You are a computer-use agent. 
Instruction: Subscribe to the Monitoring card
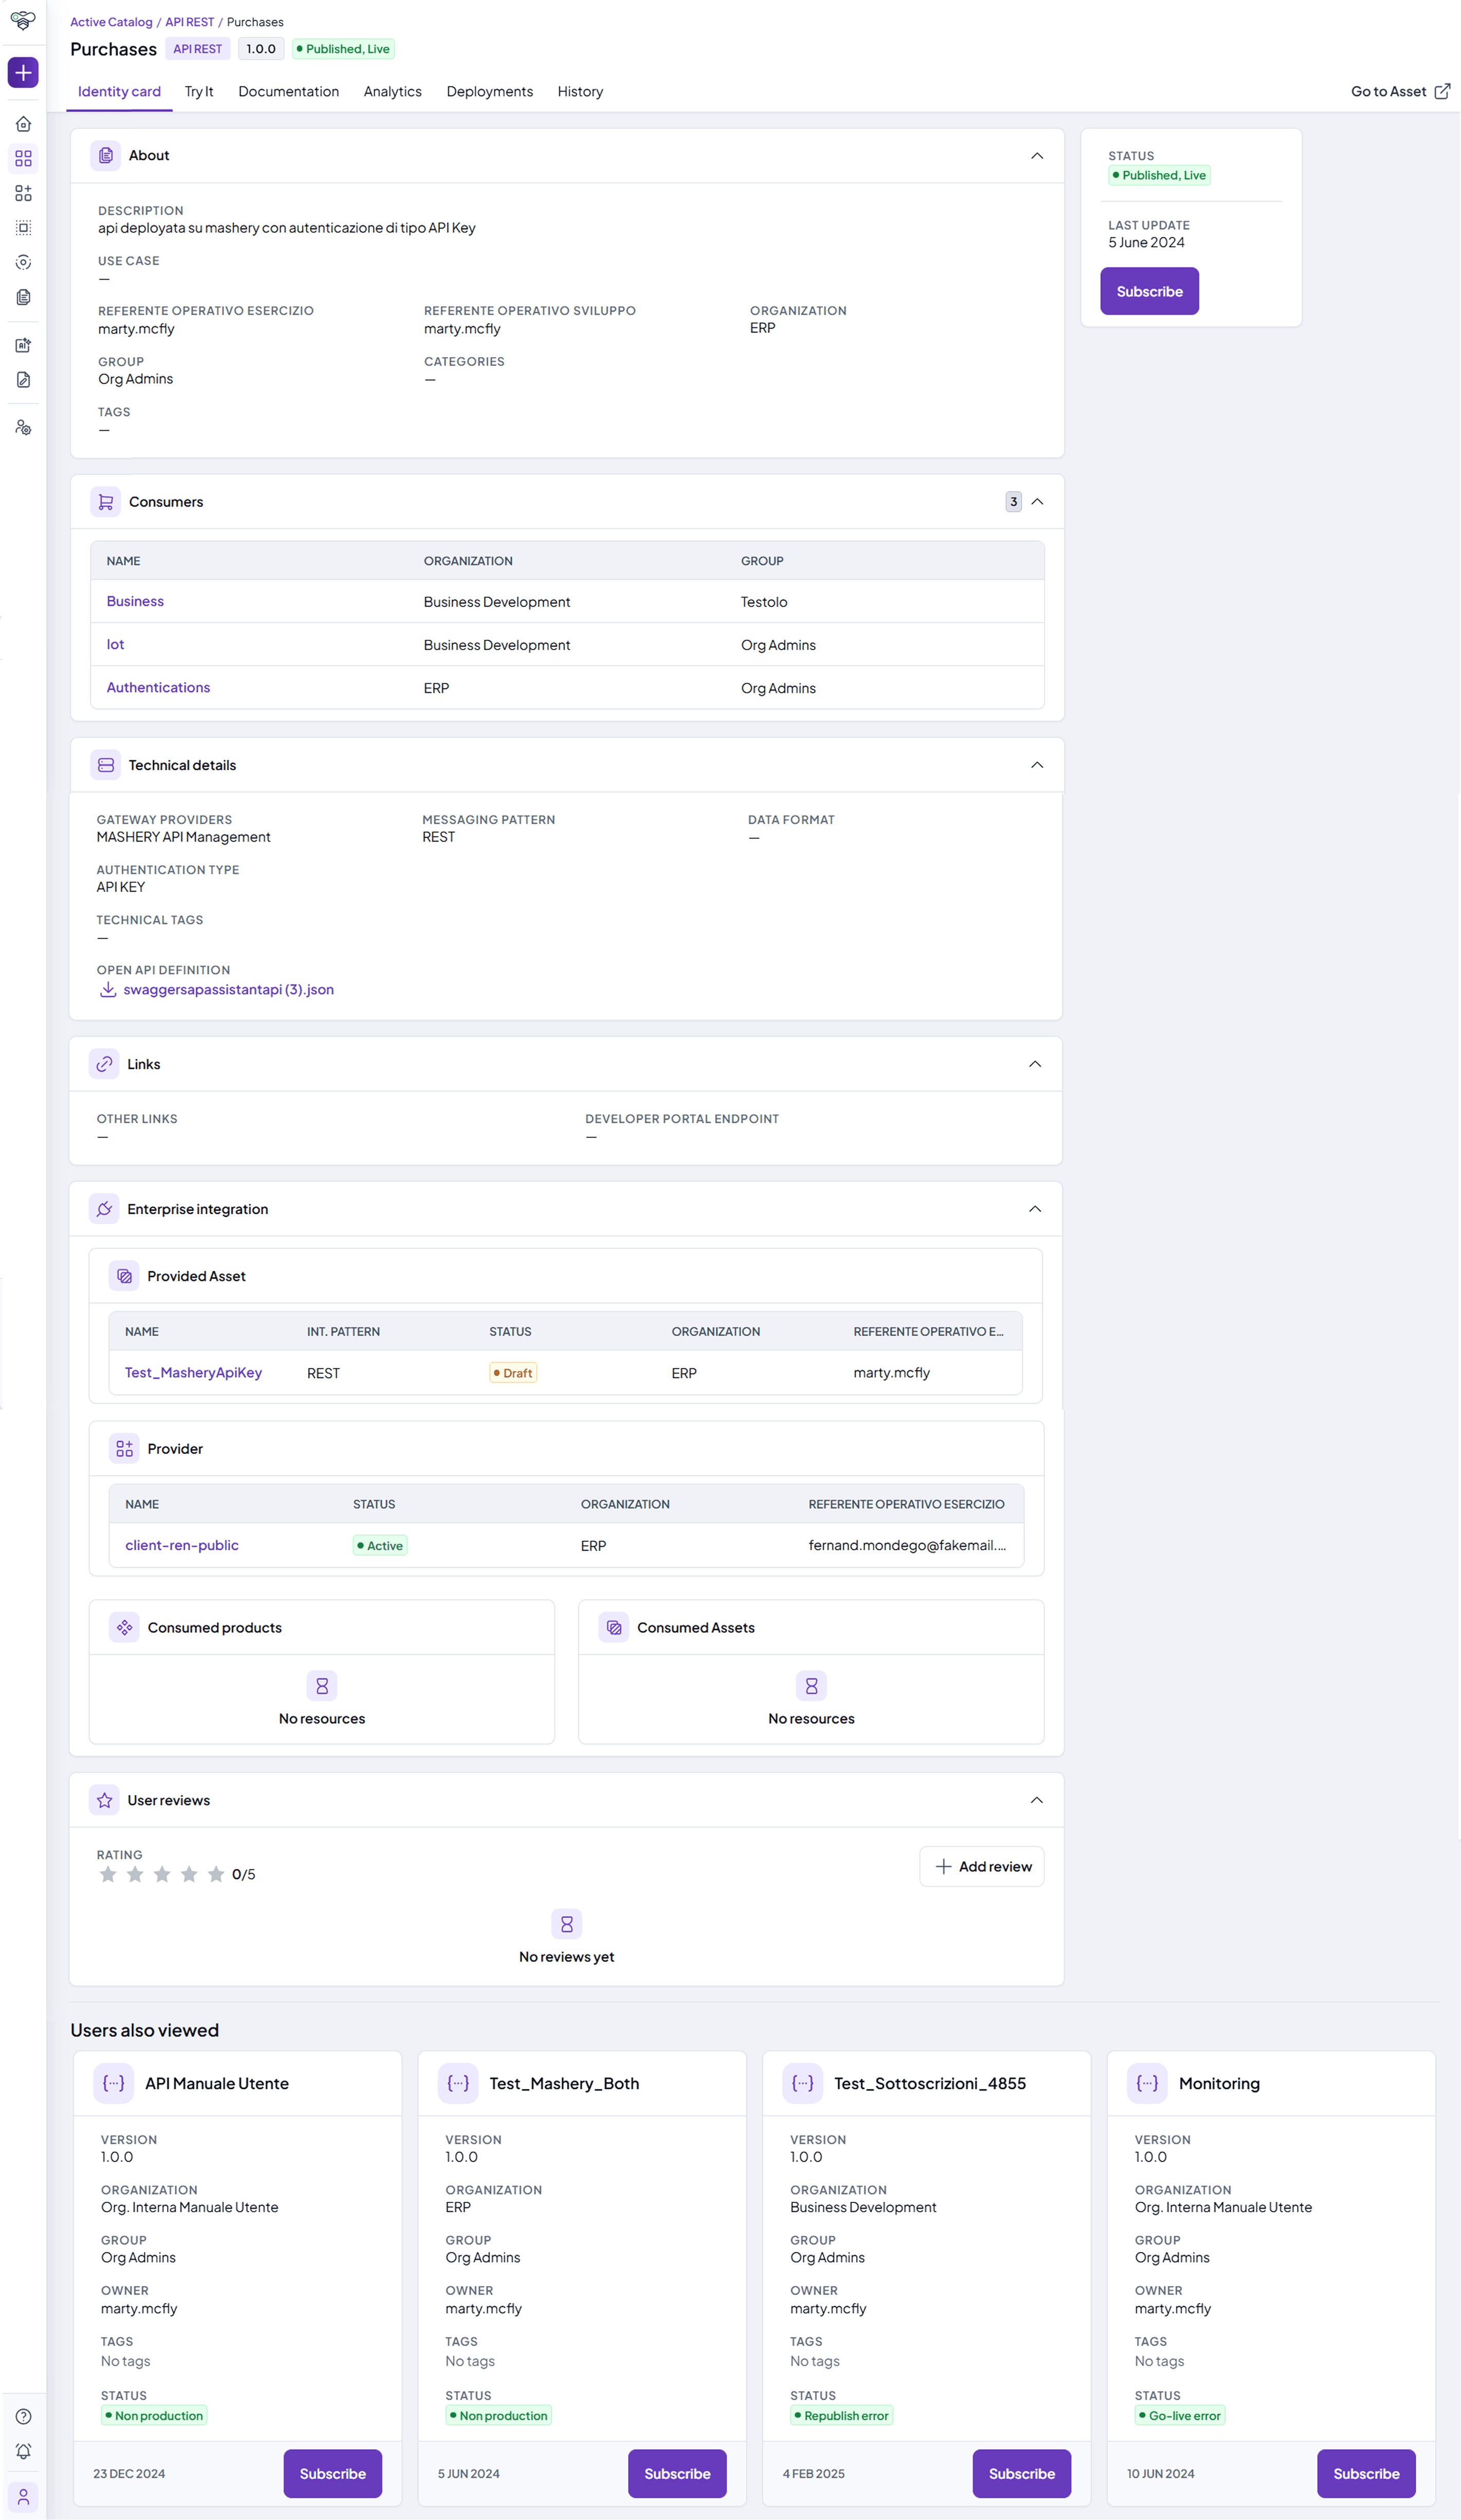[1366, 2473]
